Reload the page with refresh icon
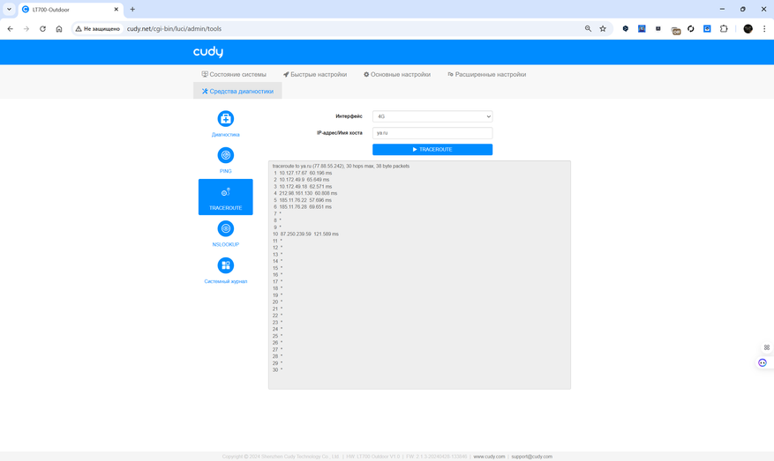This screenshot has width=774, height=461. point(42,28)
